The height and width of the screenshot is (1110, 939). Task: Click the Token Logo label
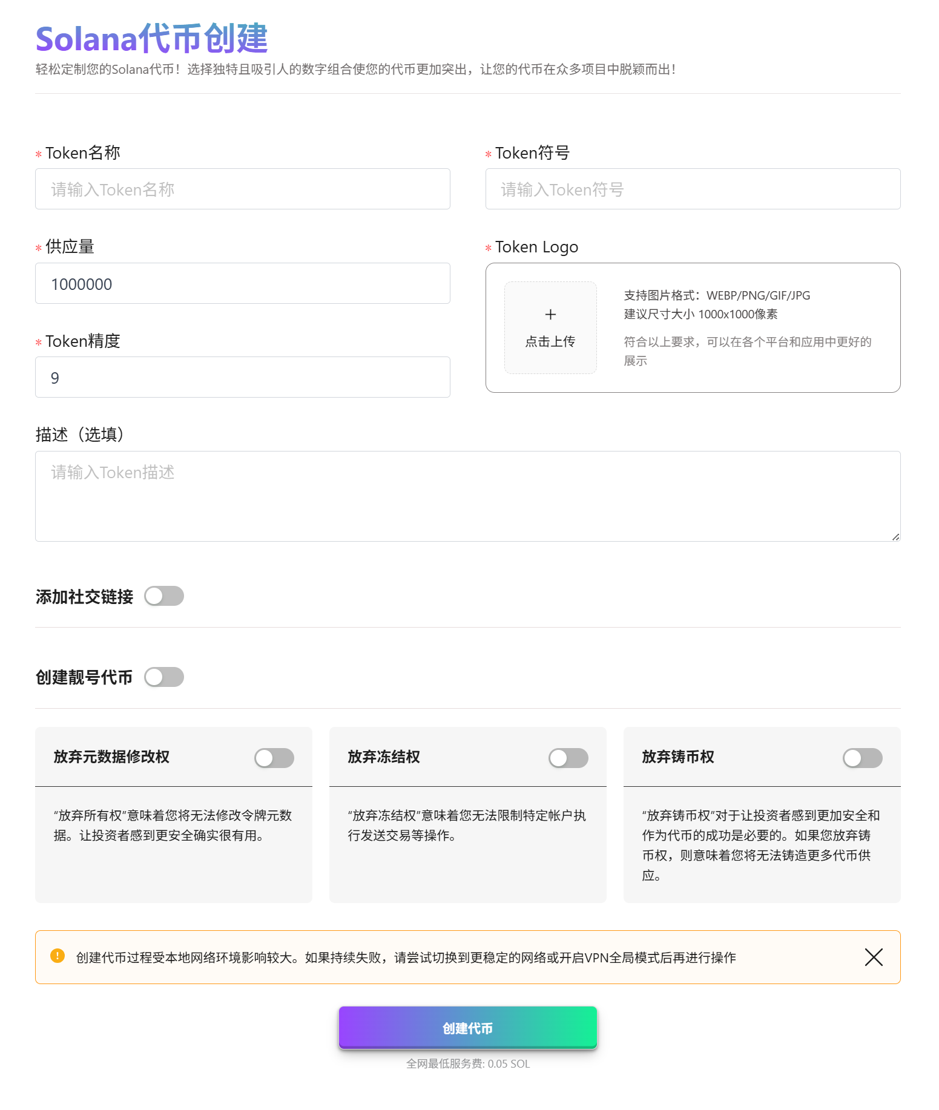click(536, 247)
